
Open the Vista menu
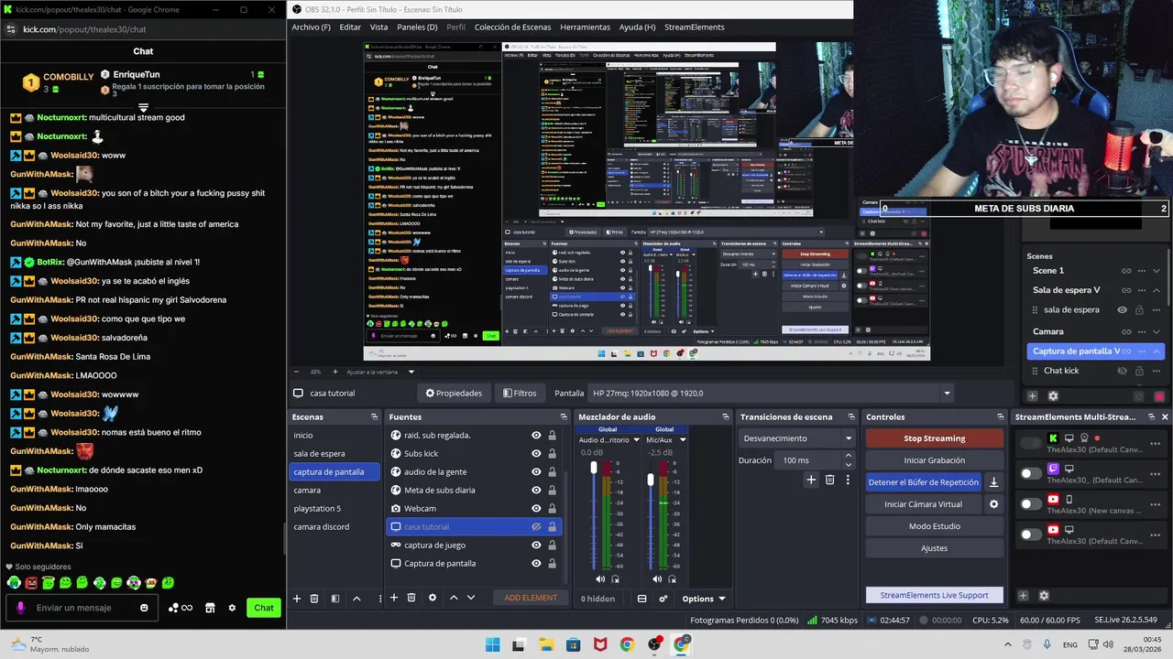(378, 27)
